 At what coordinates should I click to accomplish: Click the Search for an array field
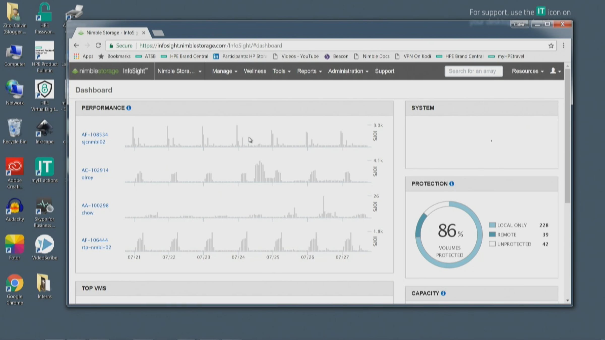(x=473, y=71)
